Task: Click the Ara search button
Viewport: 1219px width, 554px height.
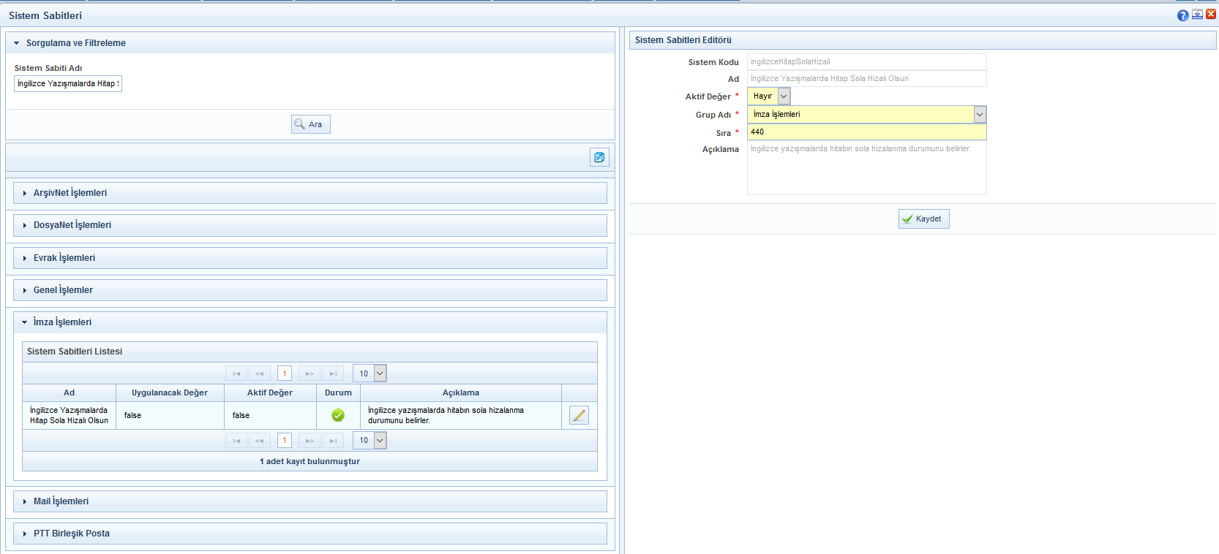Action: 310,124
